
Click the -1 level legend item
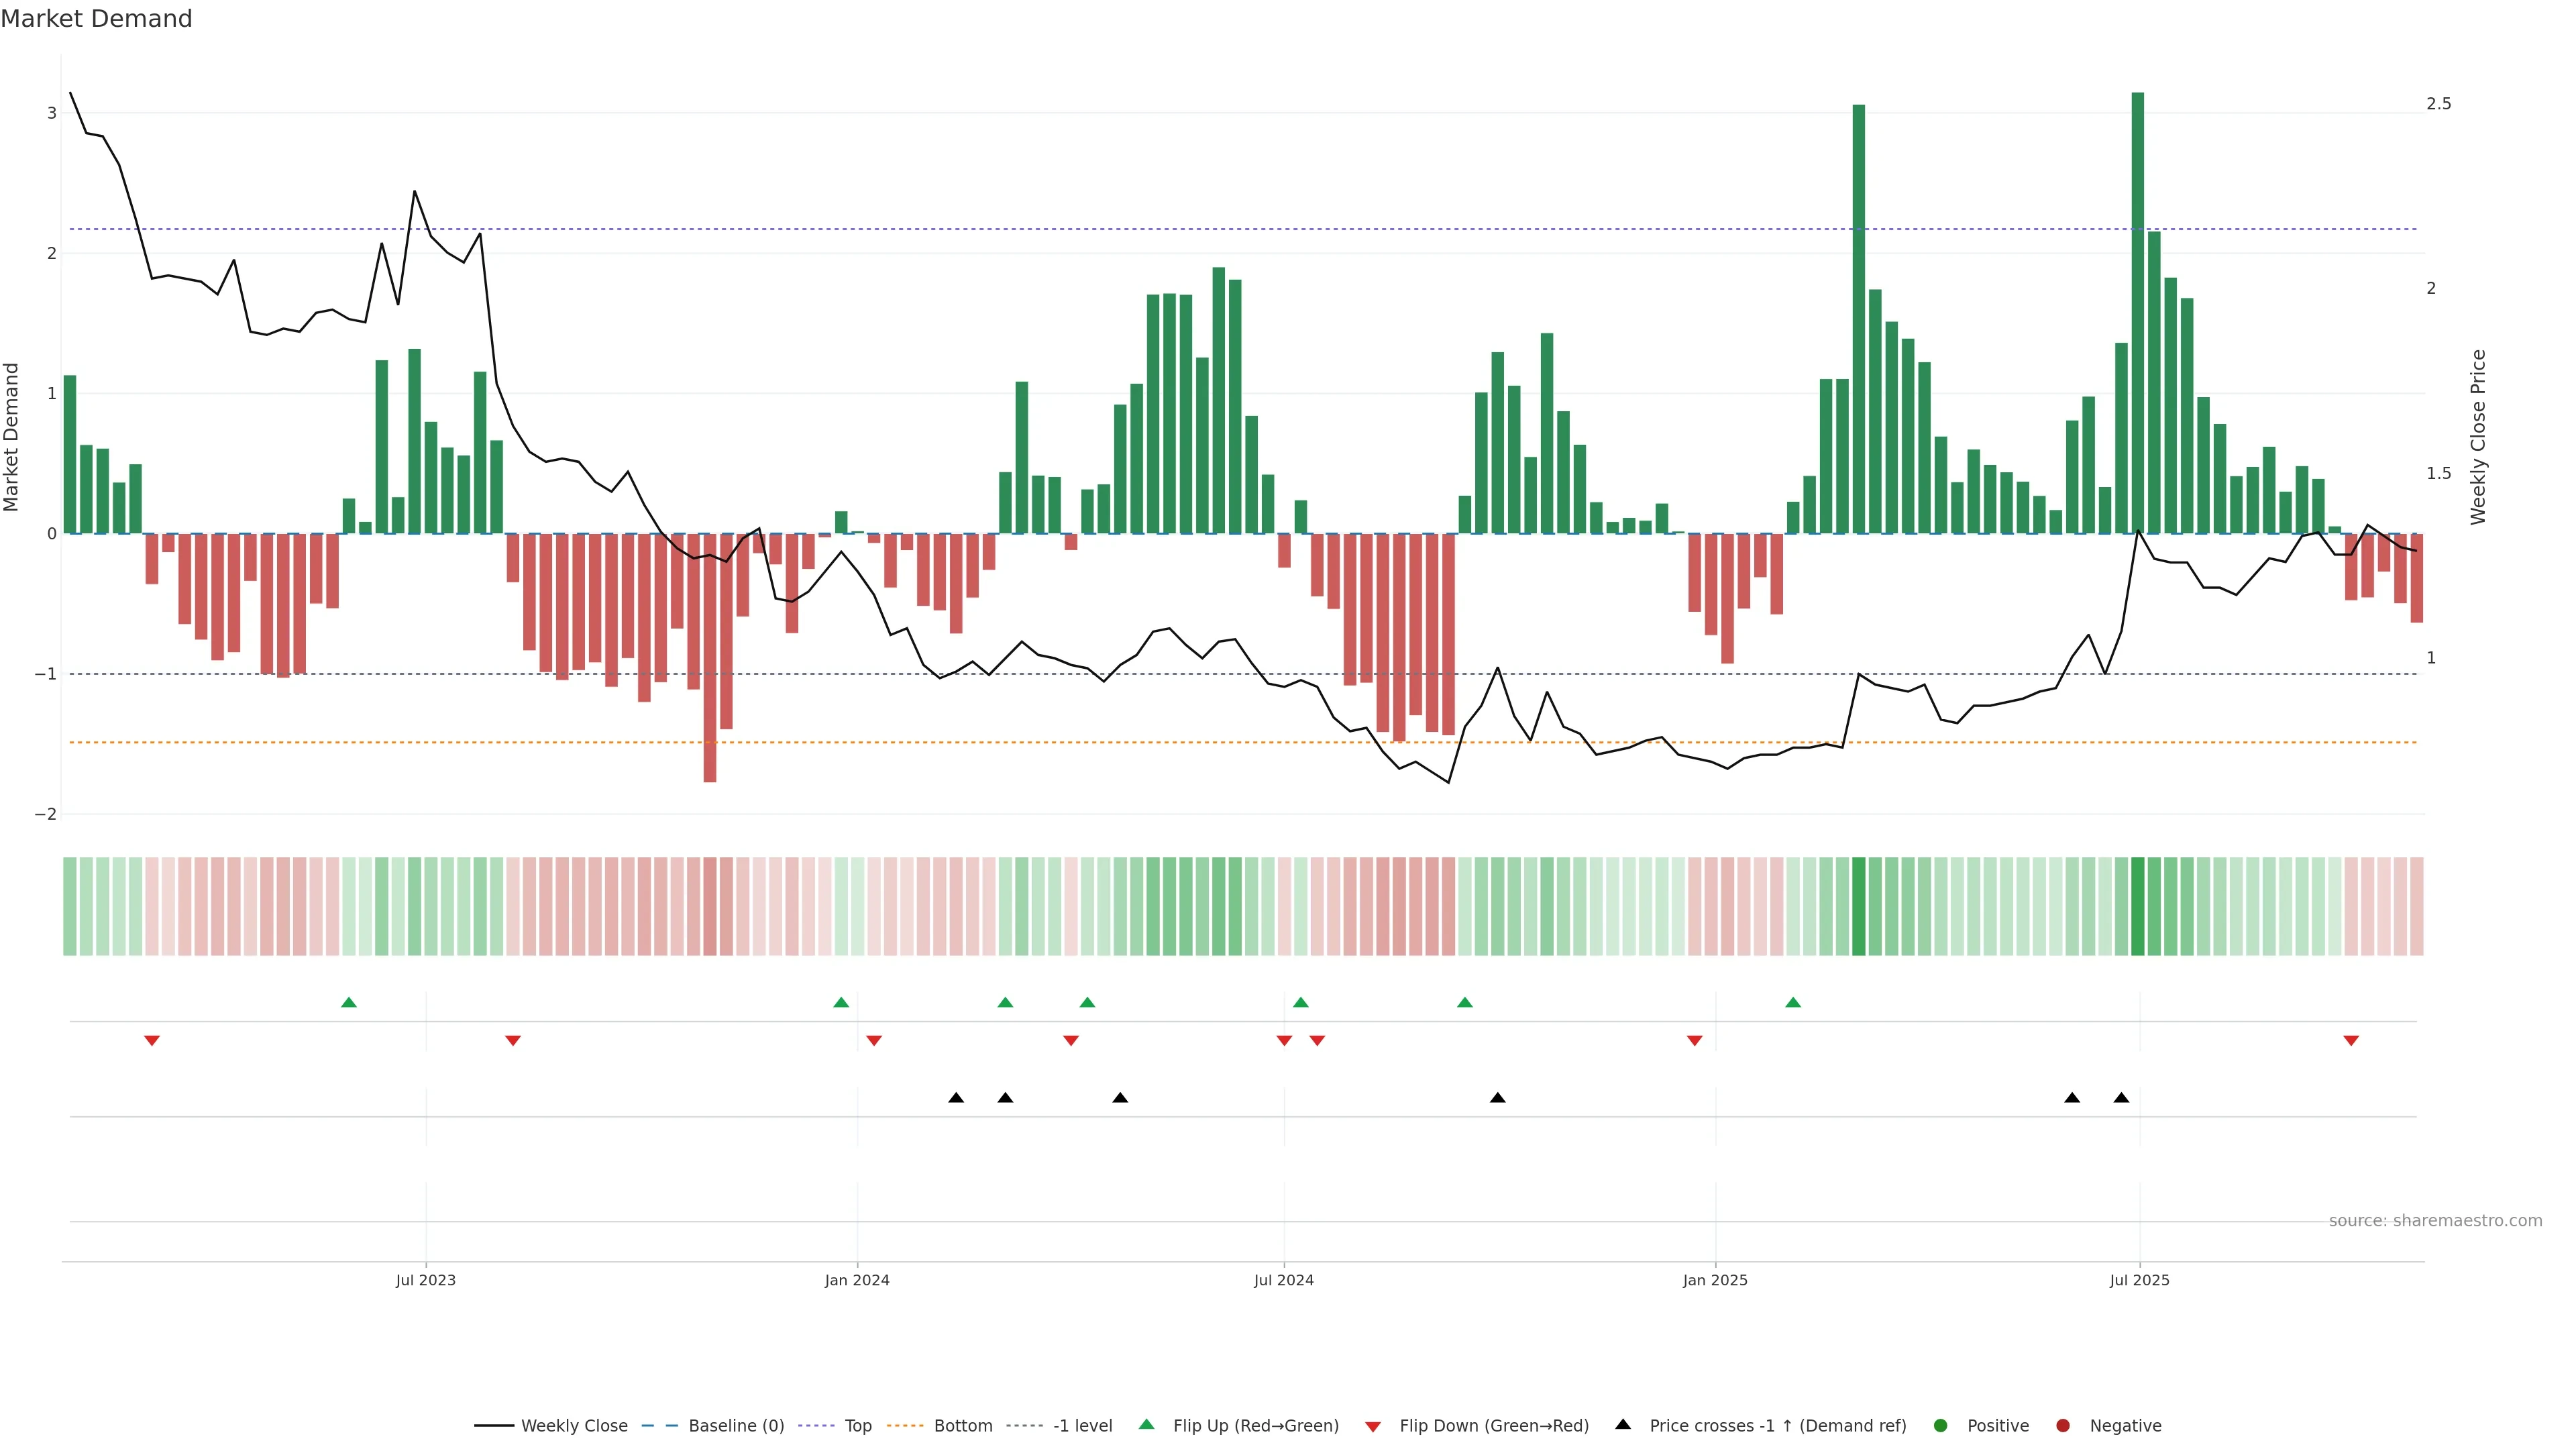(x=1082, y=1426)
